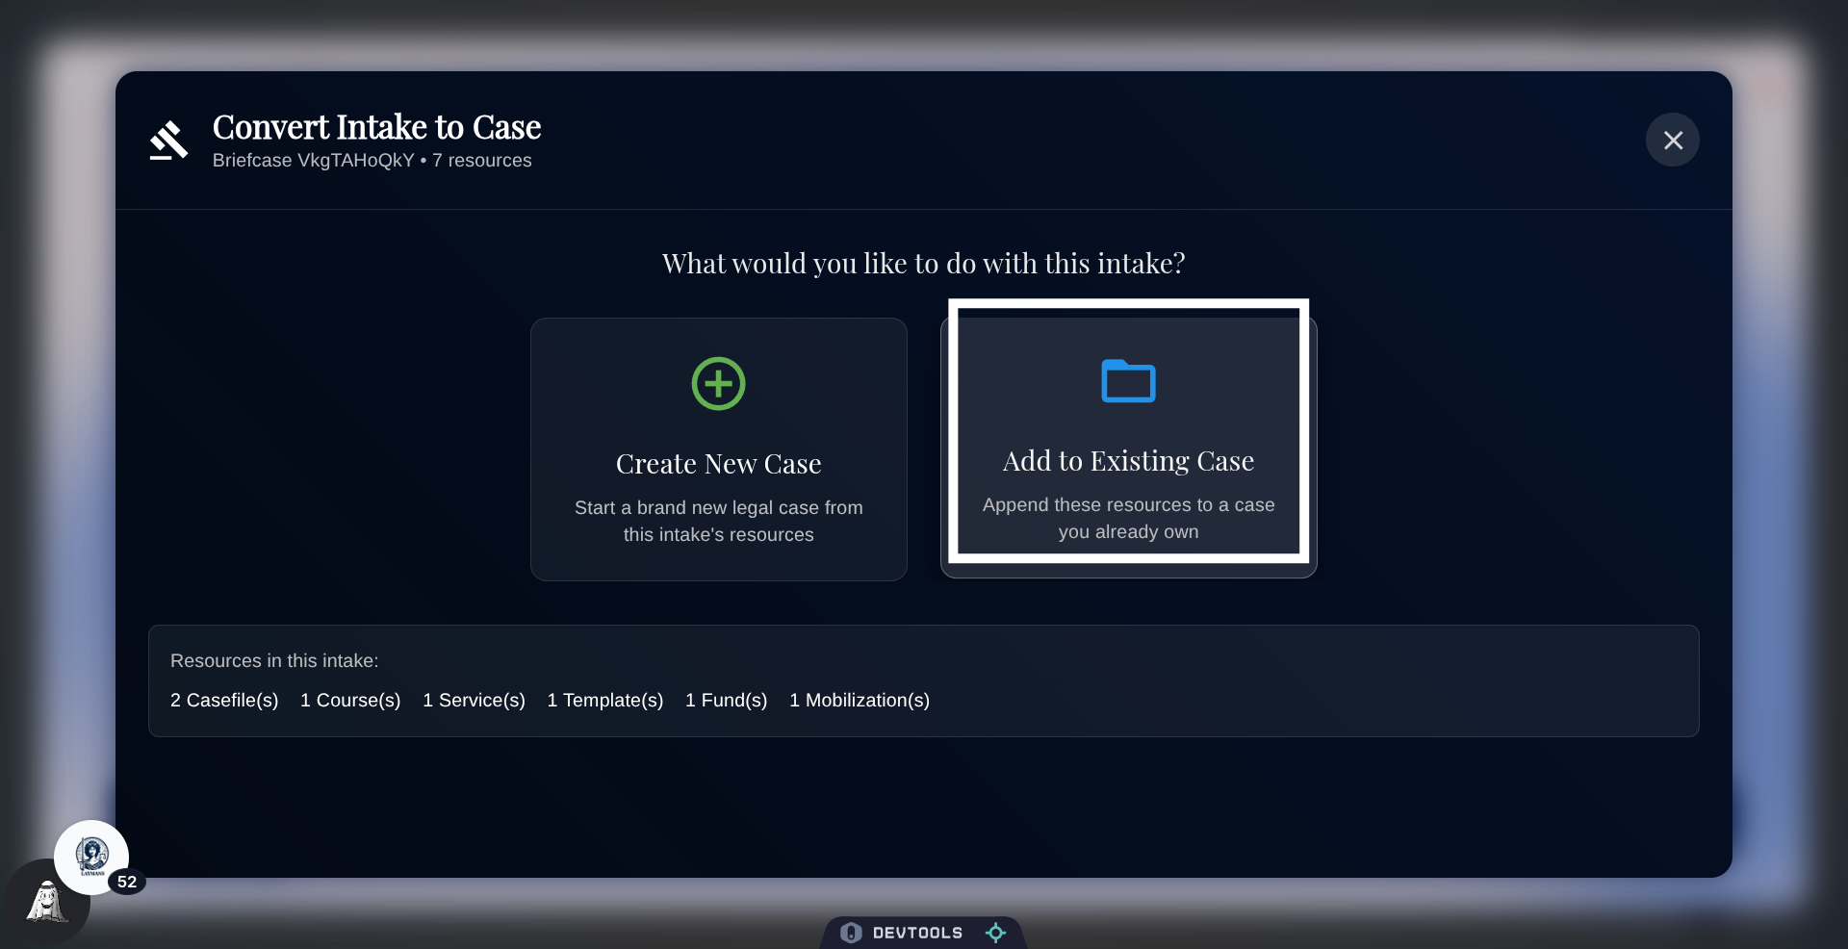Image resolution: width=1848 pixels, height=949 pixels.
Task: Click the 1 Template(s) resource chip
Action: coord(604,701)
